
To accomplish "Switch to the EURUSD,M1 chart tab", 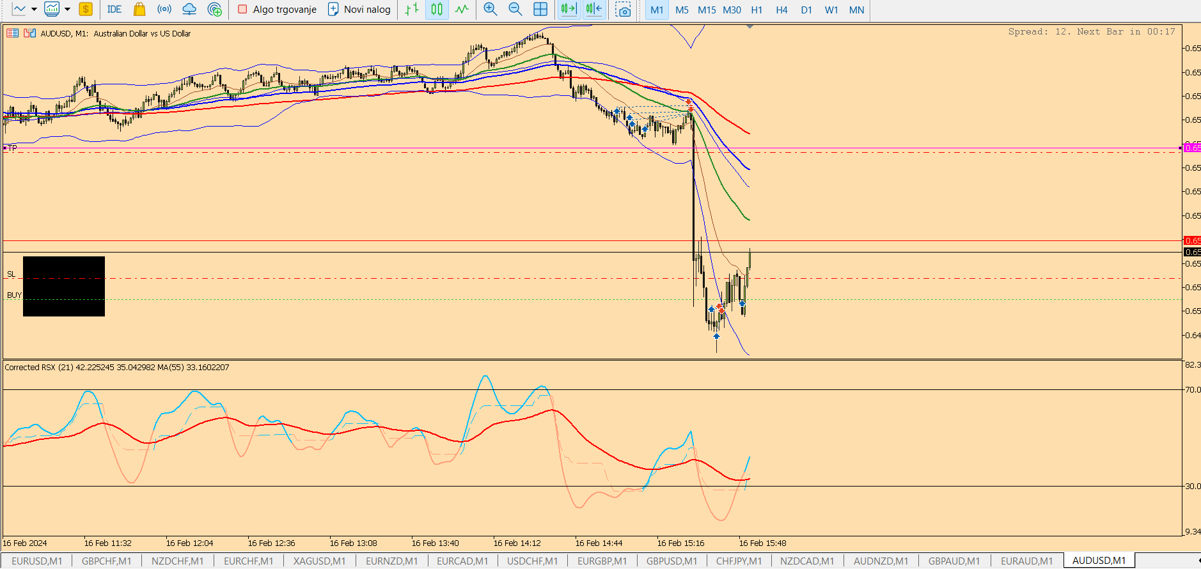I will [x=37, y=561].
